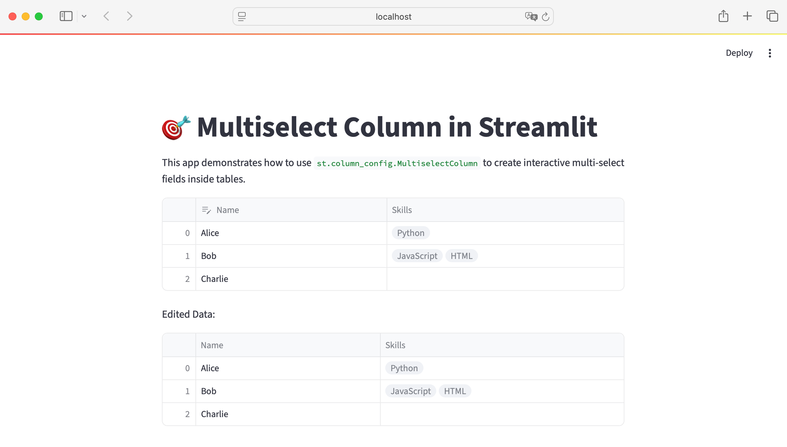787x447 pixels.
Task: Open the page reader icon in address bar
Action: [242, 17]
